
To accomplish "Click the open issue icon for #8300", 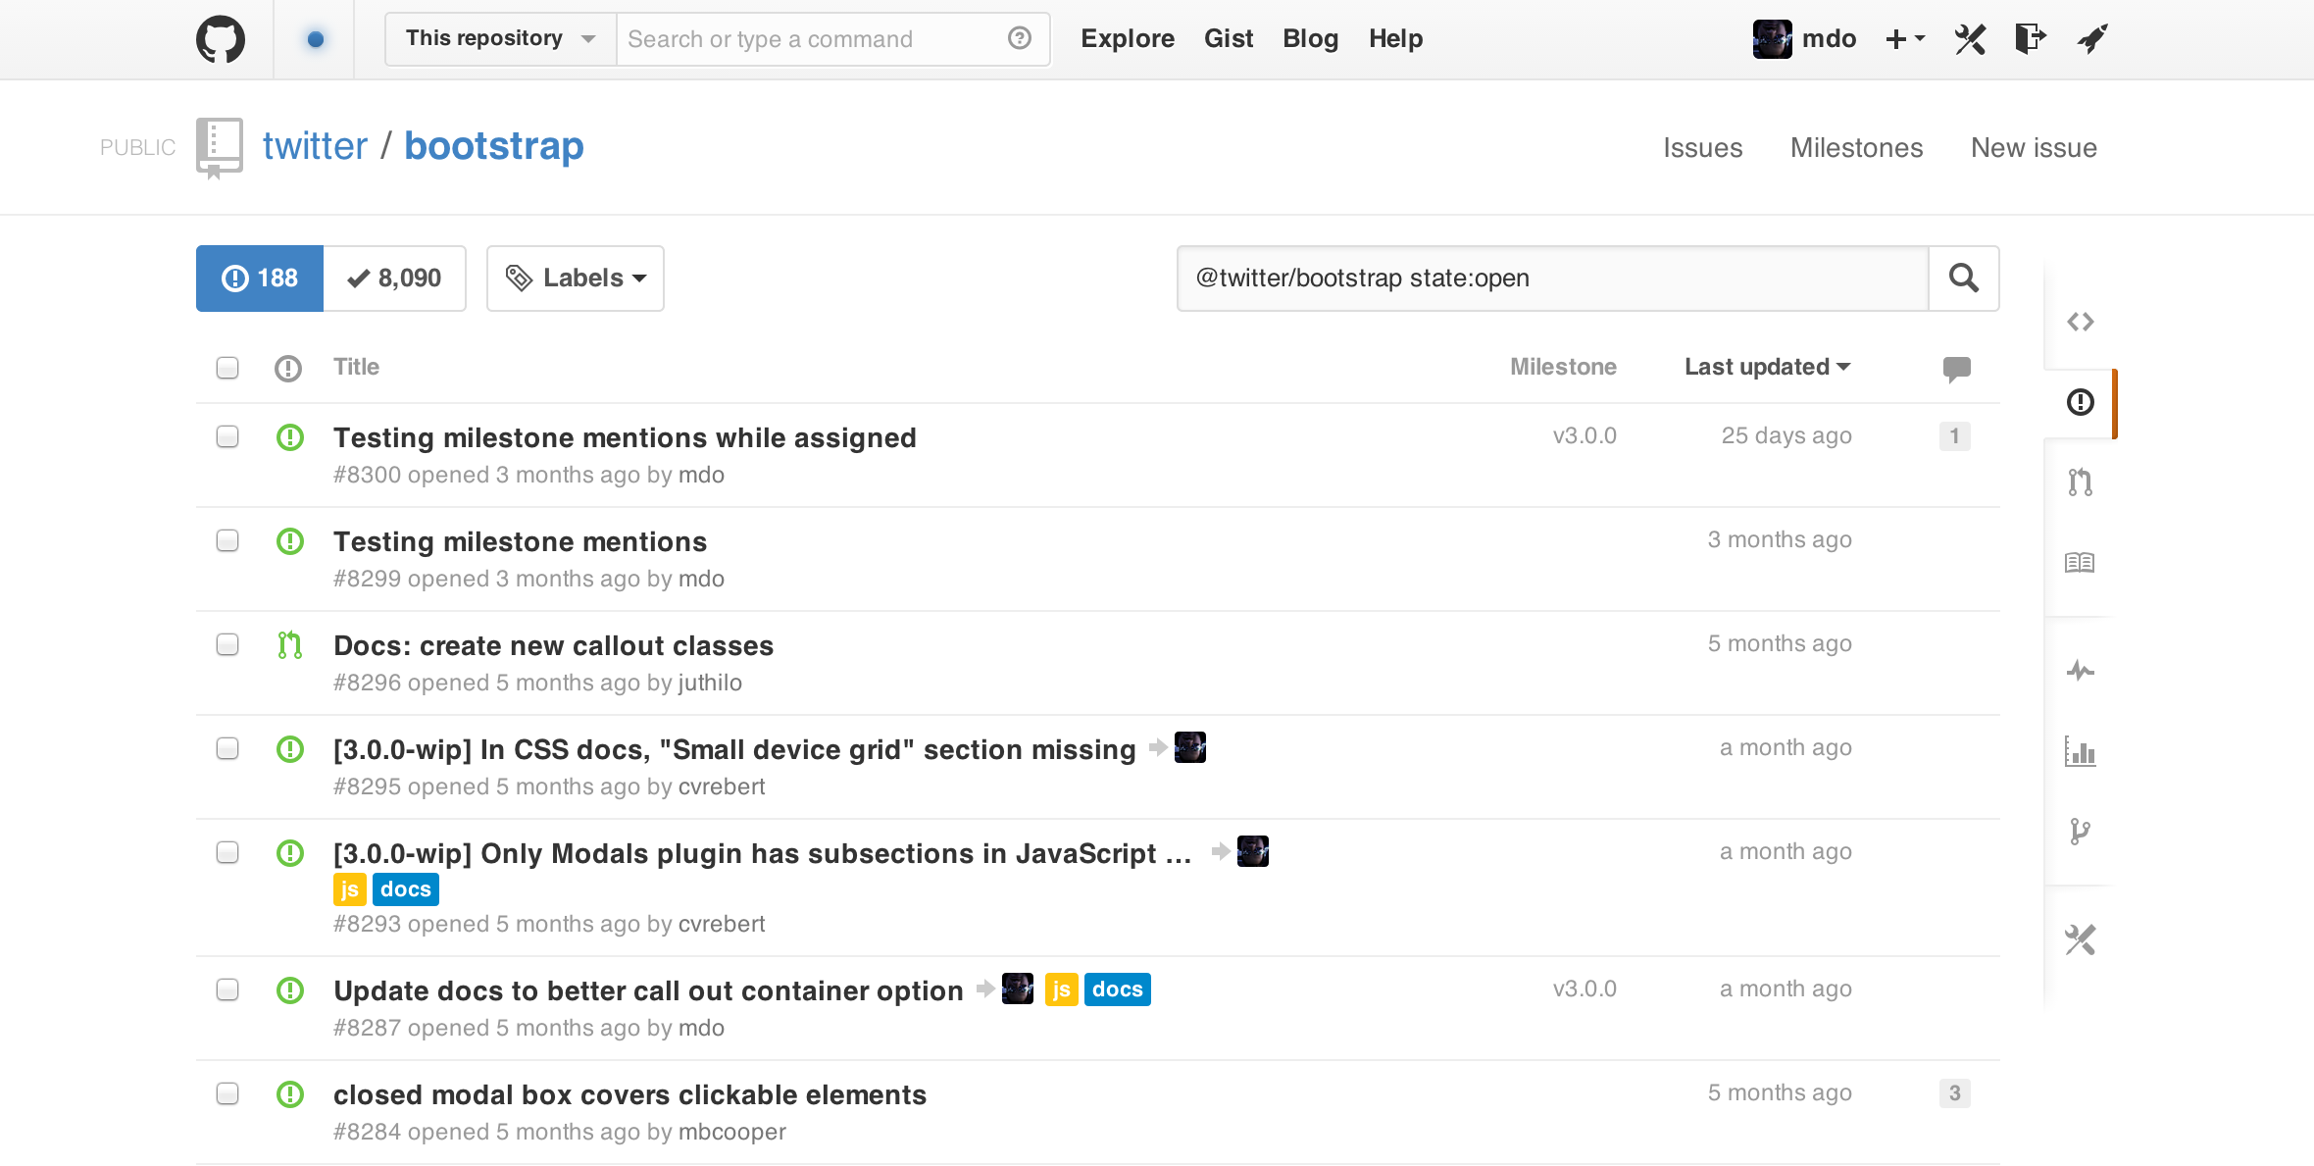I will pyautogui.click(x=290, y=437).
